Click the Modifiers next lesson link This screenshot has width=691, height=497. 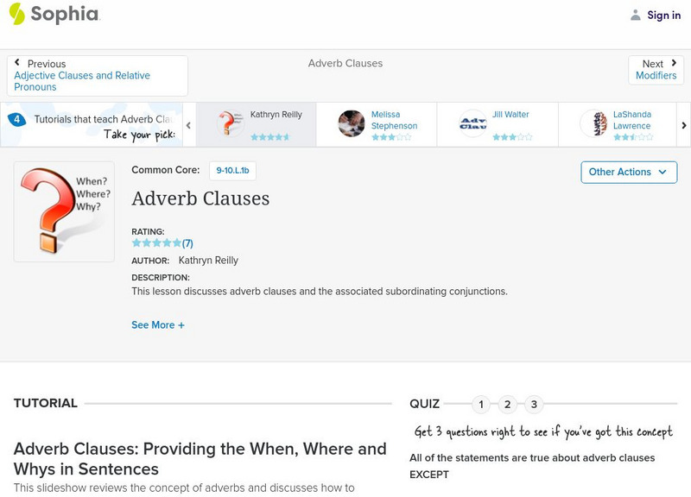pyautogui.click(x=656, y=76)
